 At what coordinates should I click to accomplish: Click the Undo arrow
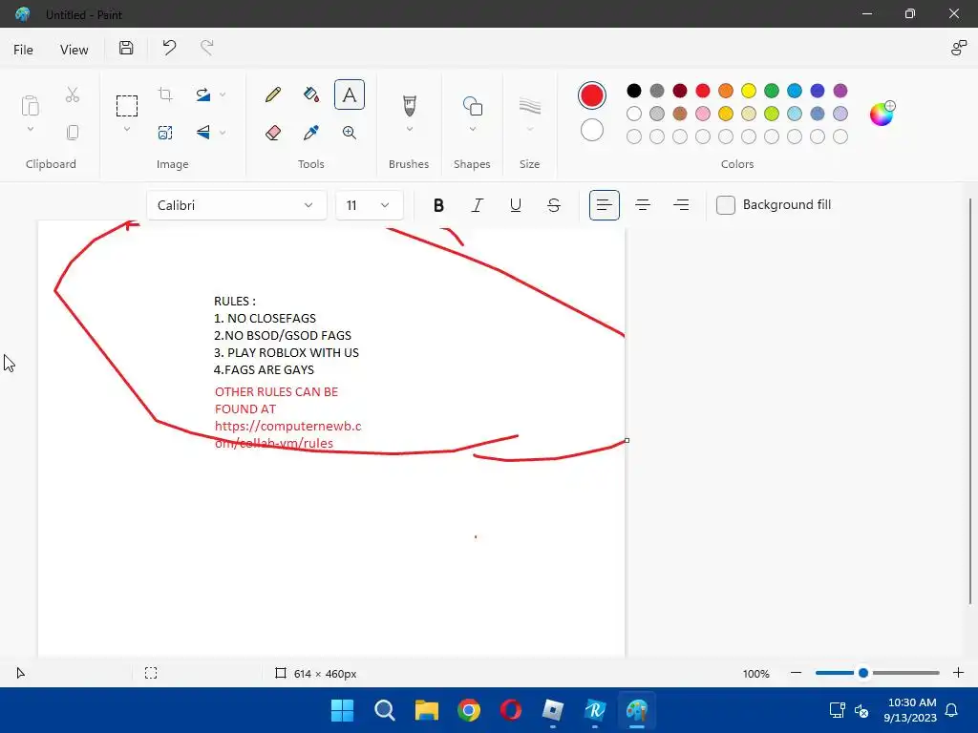coord(169,48)
